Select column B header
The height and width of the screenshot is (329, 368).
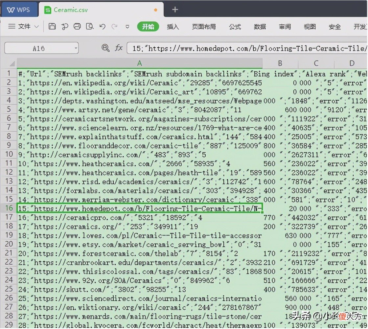click(280, 63)
